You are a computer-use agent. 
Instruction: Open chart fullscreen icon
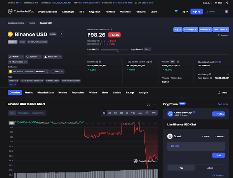(x=148, y=105)
